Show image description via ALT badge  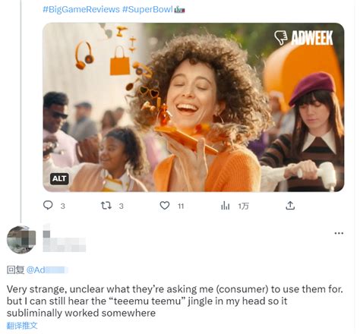click(59, 178)
